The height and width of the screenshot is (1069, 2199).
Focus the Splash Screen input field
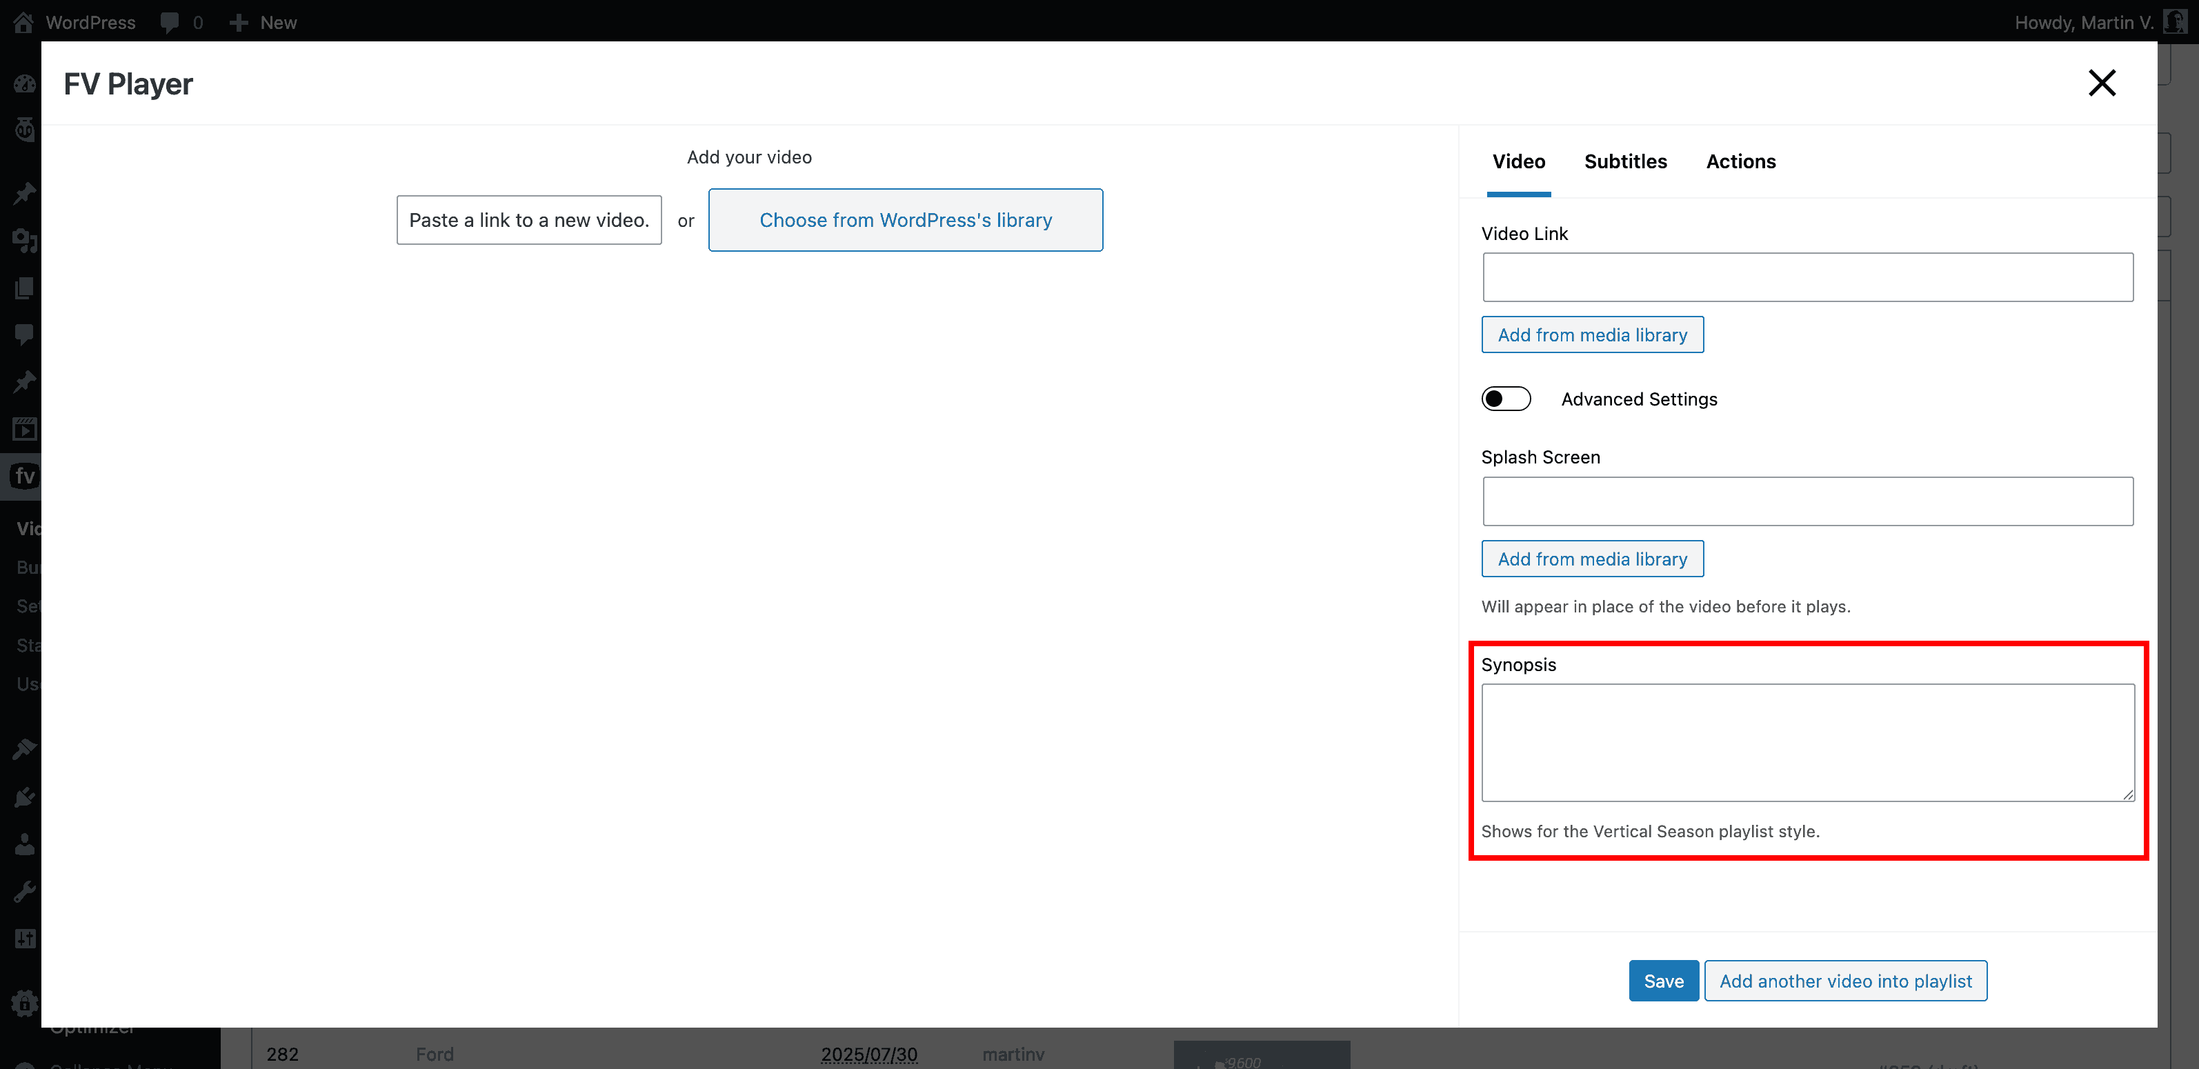[x=1808, y=501]
